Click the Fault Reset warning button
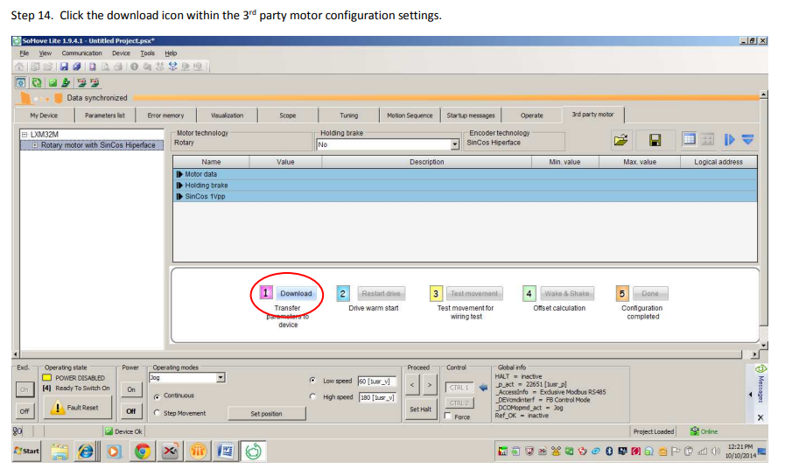 tap(78, 408)
